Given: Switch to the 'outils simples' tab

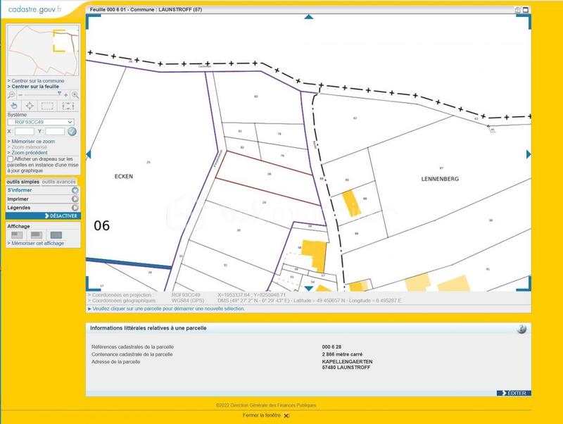Looking at the screenshot, I should pos(23,182).
